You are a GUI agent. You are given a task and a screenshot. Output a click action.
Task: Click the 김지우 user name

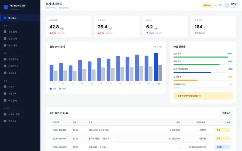tap(233, 4)
